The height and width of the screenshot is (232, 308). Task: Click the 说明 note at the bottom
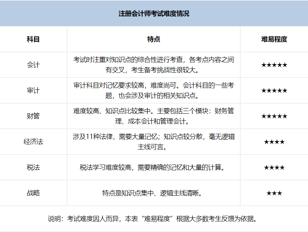[x=154, y=218]
